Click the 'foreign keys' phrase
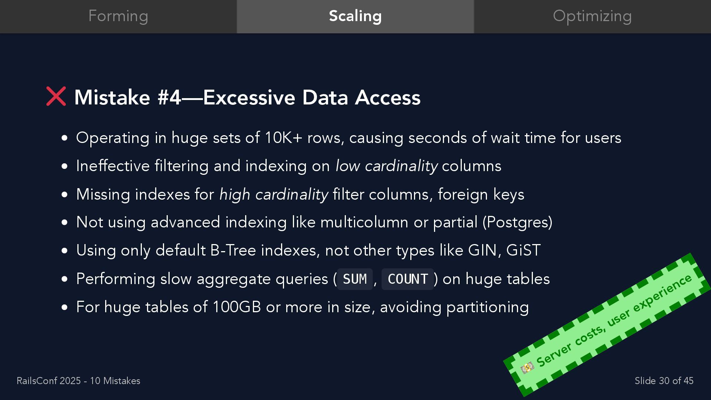The height and width of the screenshot is (400, 711). [x=481, y=194]
